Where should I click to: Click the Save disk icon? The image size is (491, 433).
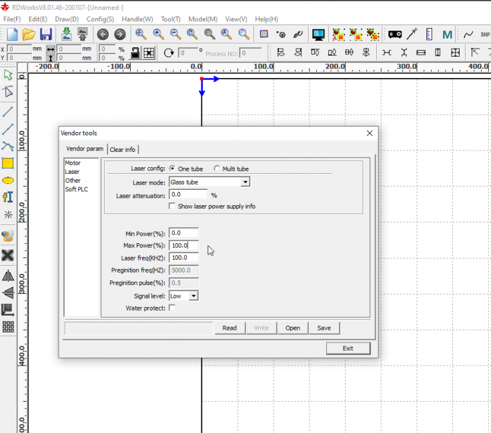pyautogui.click(x=46, y=34)
